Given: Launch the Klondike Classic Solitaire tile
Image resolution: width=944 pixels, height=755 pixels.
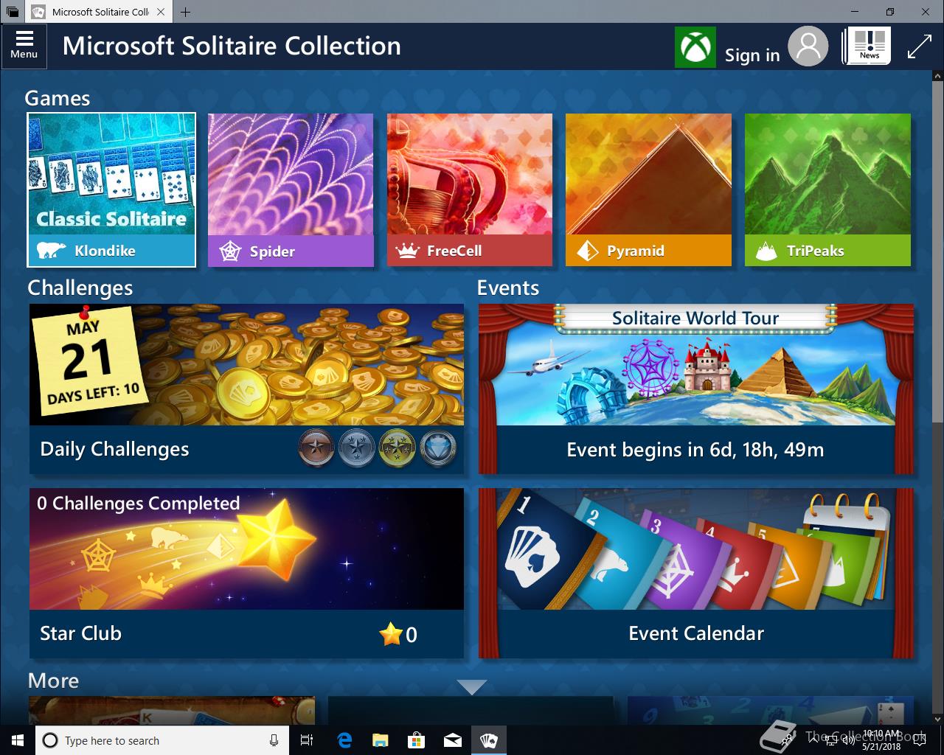Looking at the screenshot, I should click(111, 189).
